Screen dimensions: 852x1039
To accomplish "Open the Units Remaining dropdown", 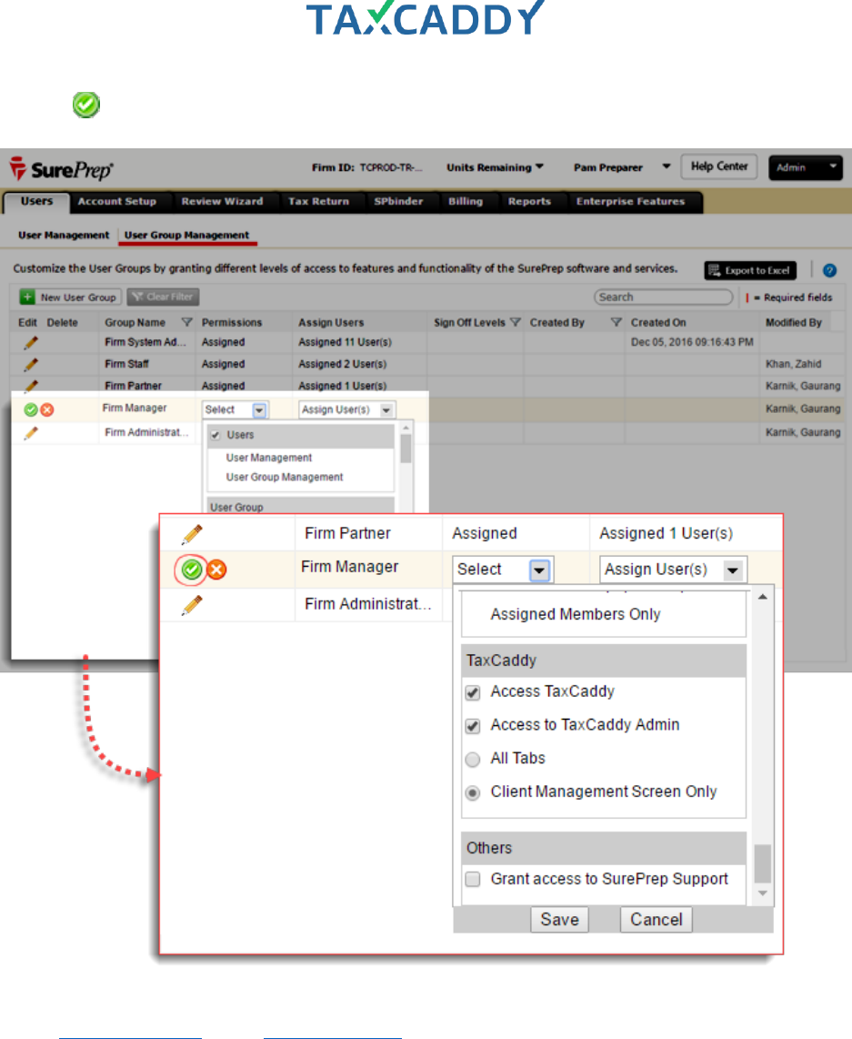I will tap(495, 167).
